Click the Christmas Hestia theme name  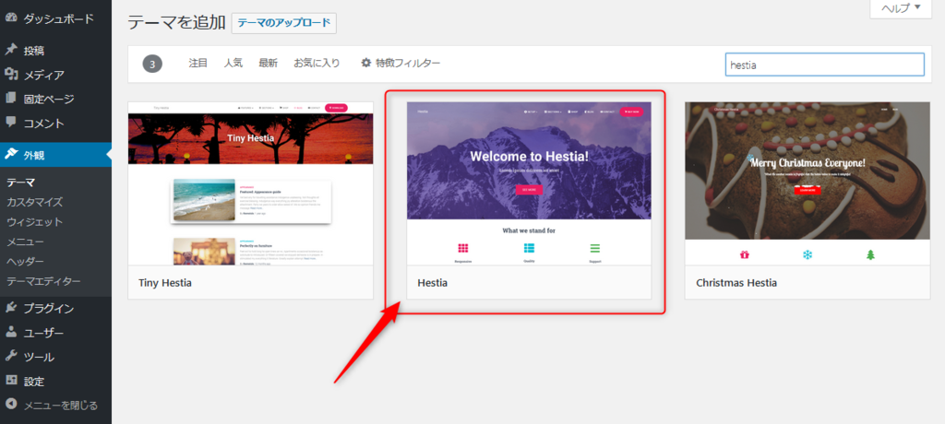pos(736,282)
